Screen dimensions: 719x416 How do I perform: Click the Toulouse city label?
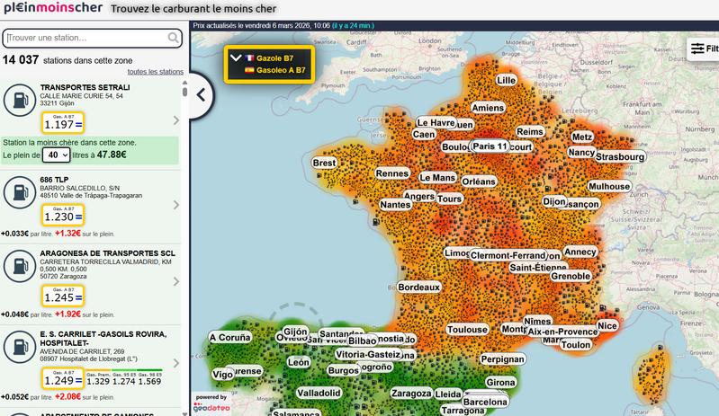coord(467,330)
